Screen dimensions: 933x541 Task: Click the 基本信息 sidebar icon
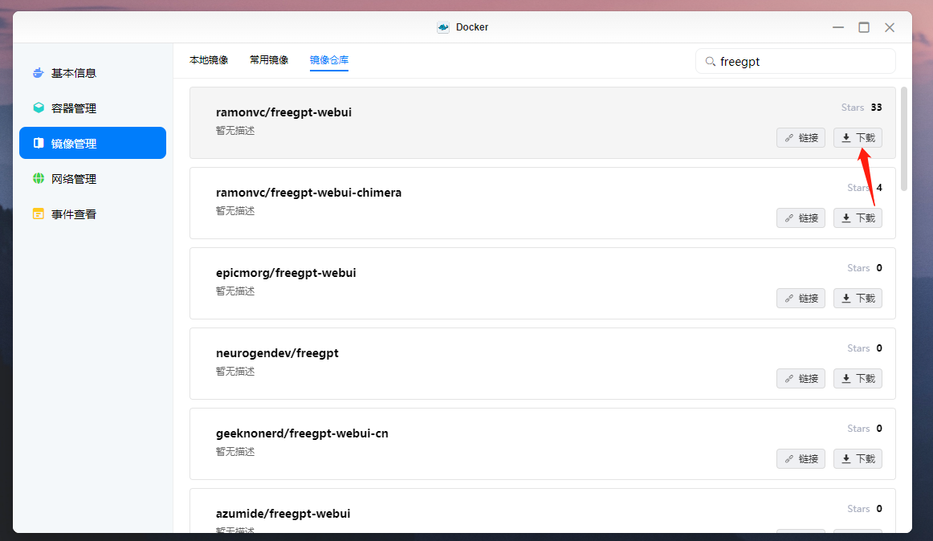pos(38,73)
